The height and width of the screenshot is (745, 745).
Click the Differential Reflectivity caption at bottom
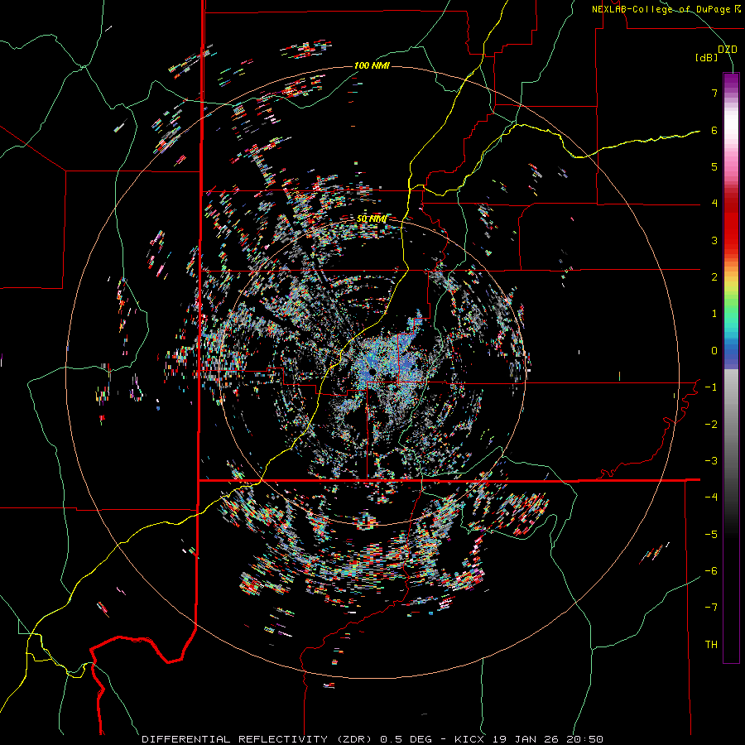point(372,739)
